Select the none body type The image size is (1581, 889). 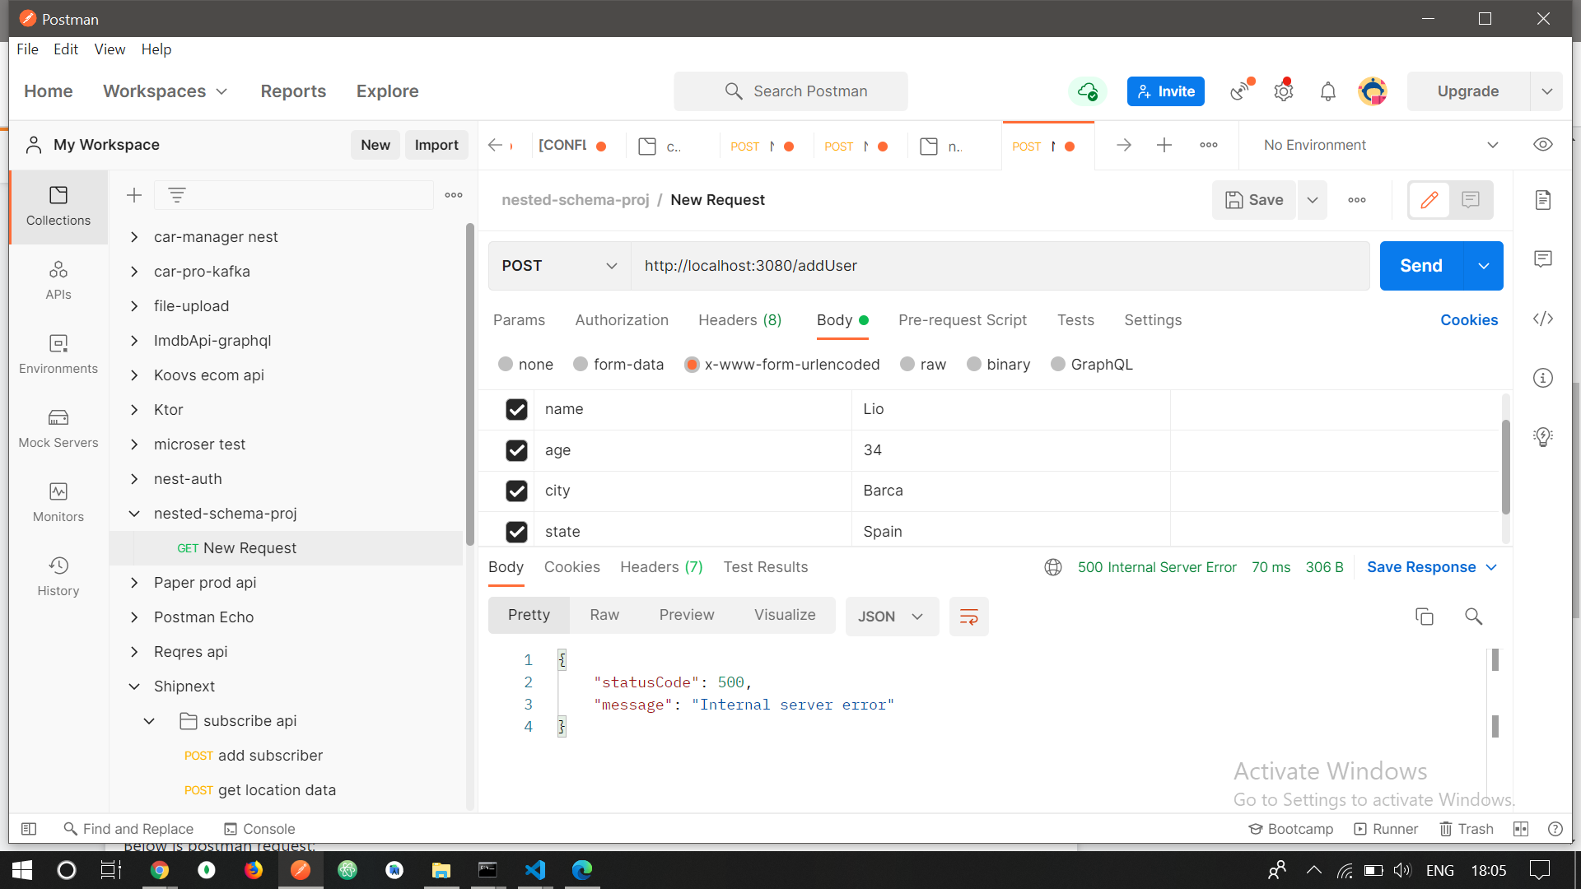506,365
